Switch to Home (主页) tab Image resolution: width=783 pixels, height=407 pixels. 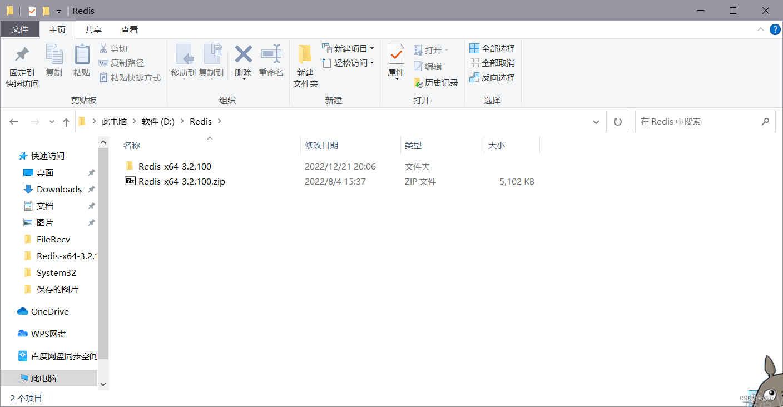pos(57,30)
